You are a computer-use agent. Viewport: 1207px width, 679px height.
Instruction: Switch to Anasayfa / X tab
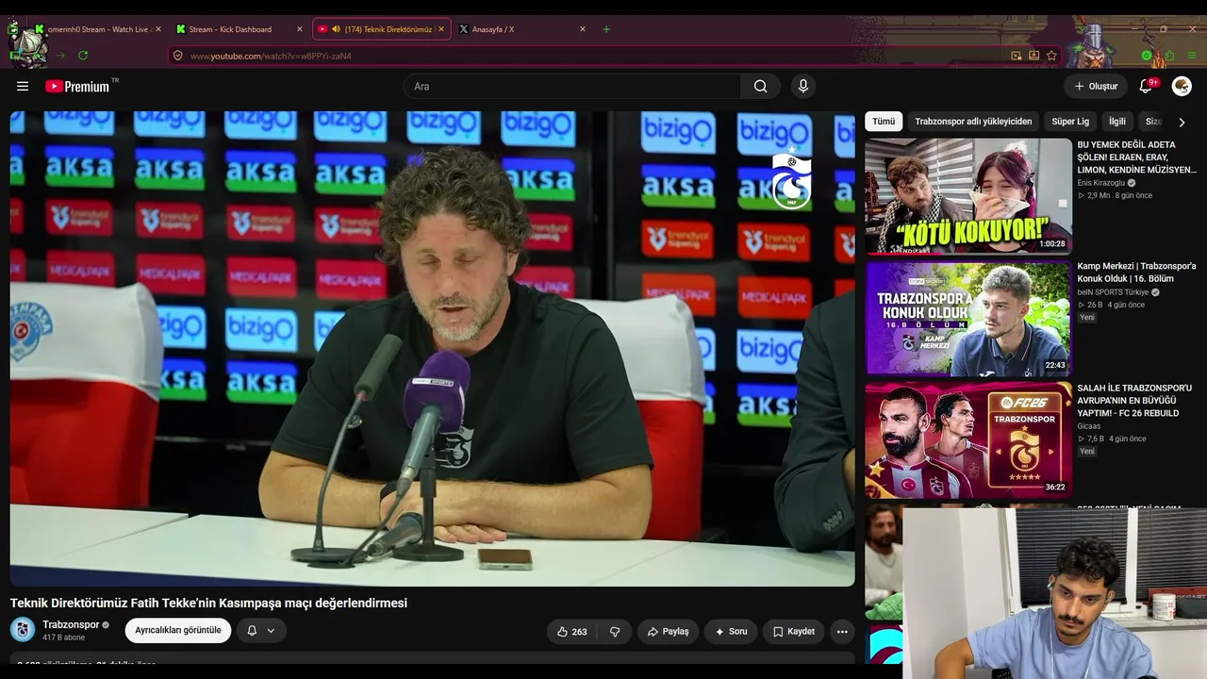(x=522, y=29)
